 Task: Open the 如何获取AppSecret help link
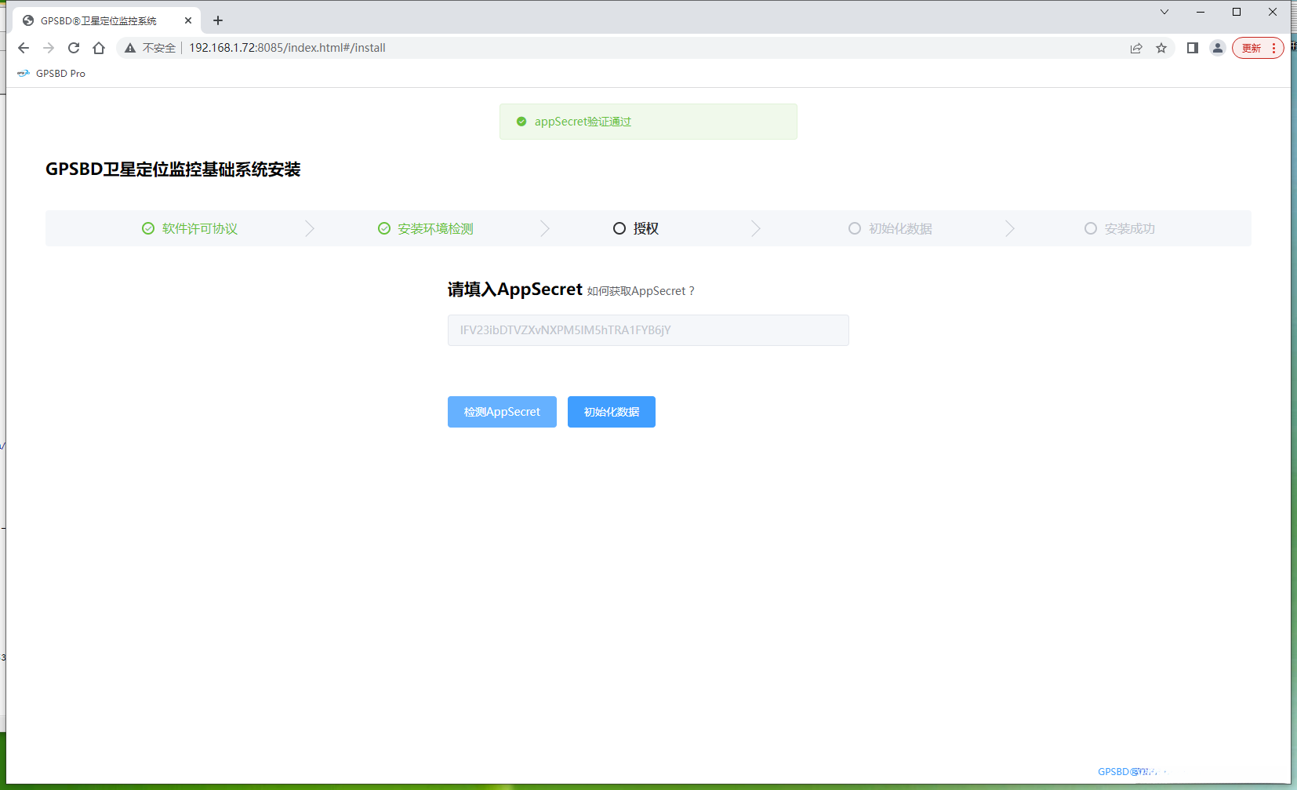coord(639,290)
